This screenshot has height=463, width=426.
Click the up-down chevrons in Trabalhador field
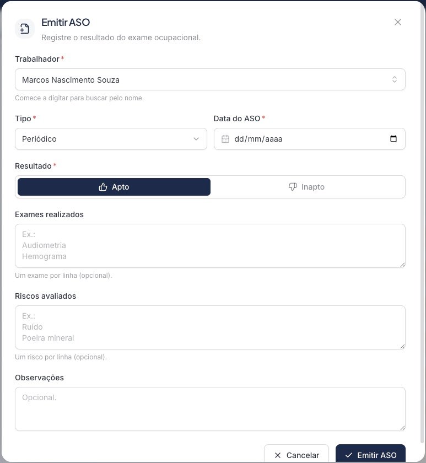395,79
